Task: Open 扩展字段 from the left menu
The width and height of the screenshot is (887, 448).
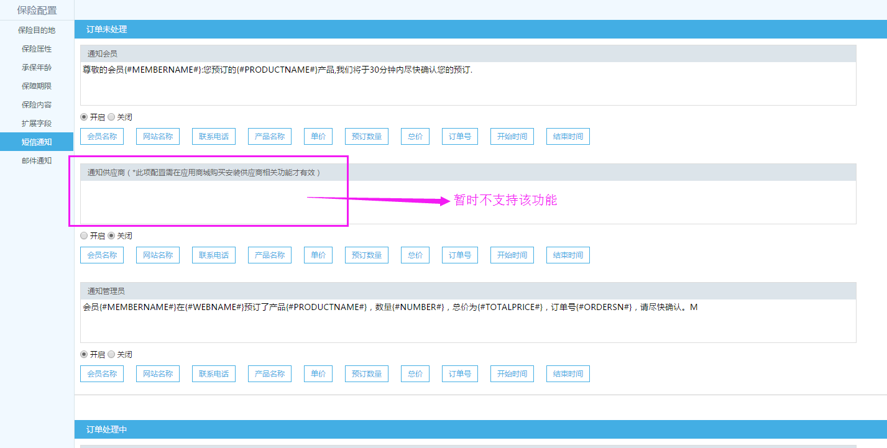Action: (37, 123)
